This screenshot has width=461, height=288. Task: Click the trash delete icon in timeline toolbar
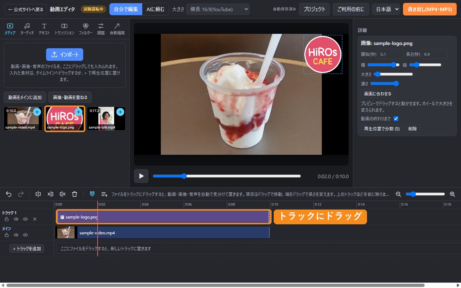pyautogui.click(x=75, y=194)
